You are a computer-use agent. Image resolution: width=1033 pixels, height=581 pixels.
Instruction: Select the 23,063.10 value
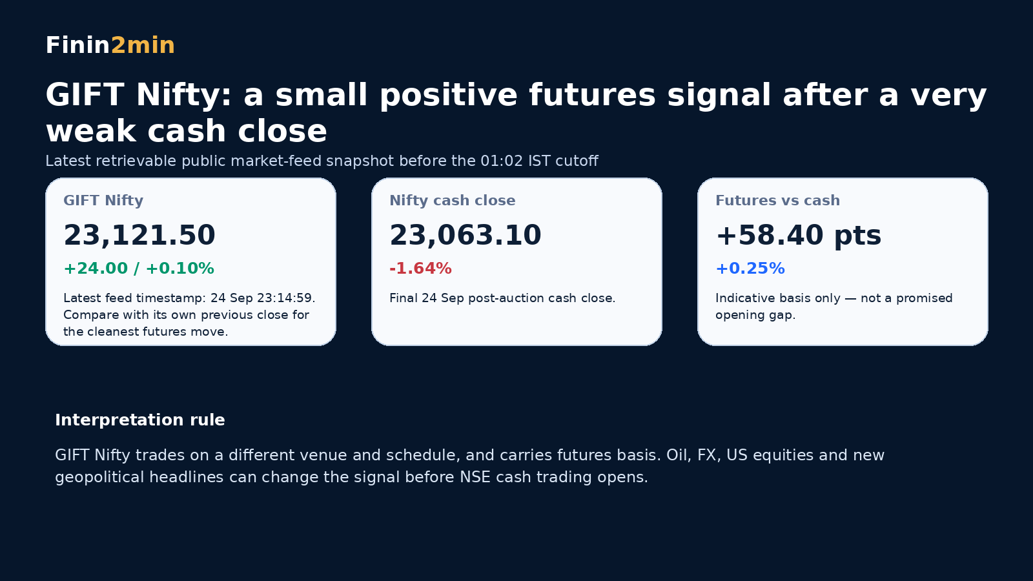point(465,235)
